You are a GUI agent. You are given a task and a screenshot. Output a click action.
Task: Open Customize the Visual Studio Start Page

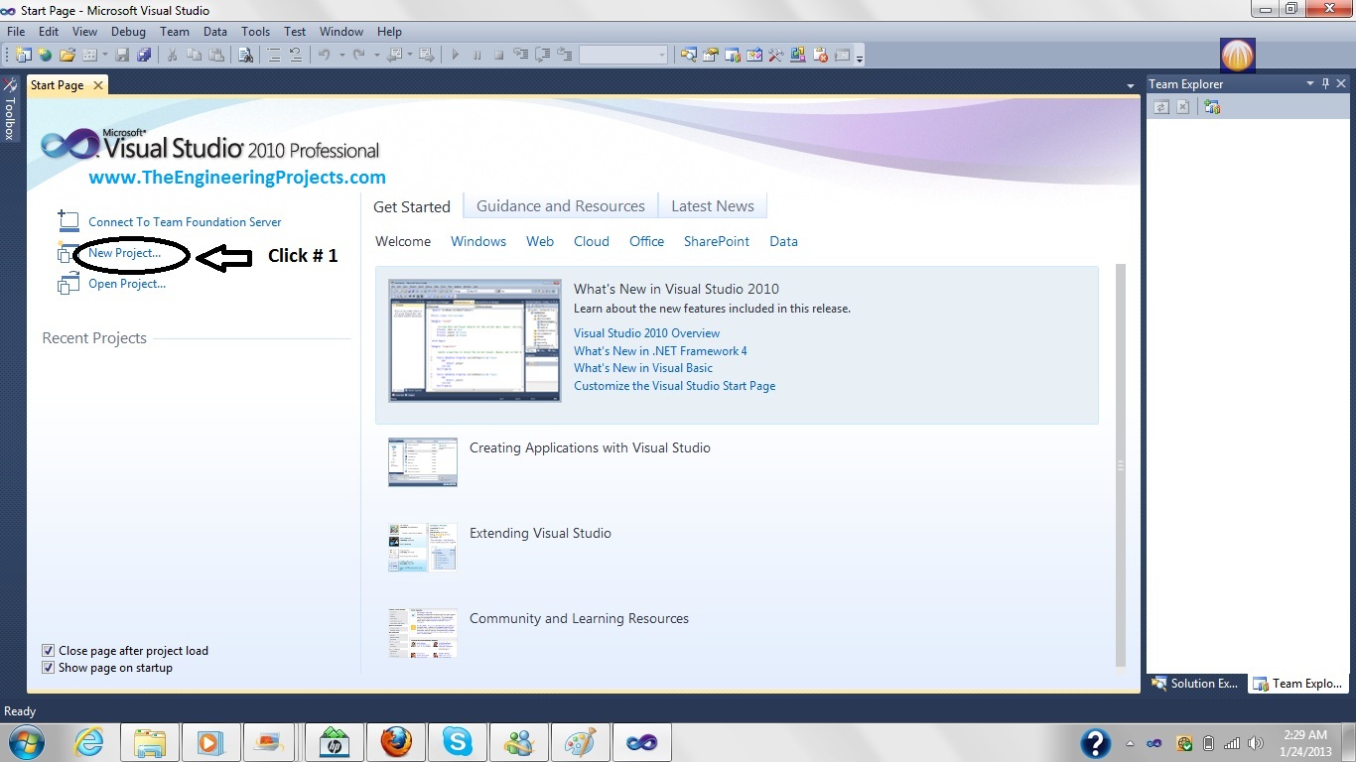point(675,386)
